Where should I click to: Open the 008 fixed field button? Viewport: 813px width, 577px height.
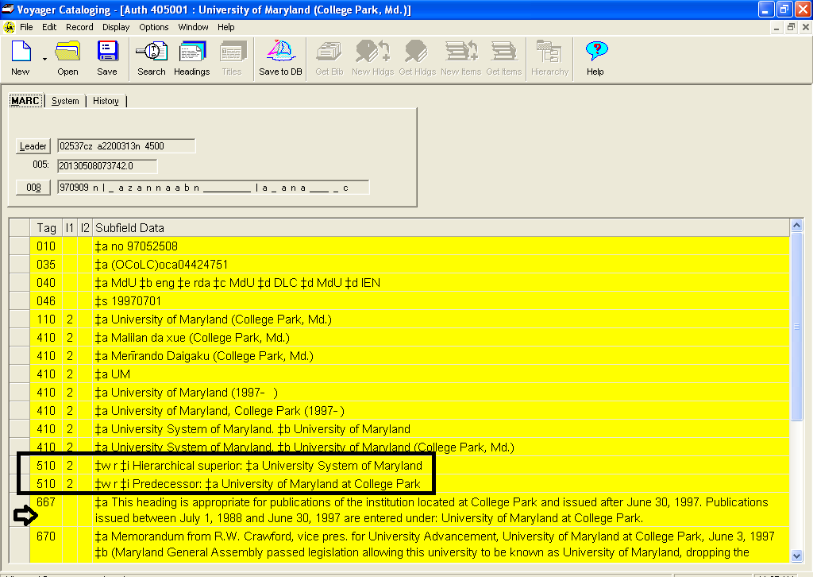[33, 187]
